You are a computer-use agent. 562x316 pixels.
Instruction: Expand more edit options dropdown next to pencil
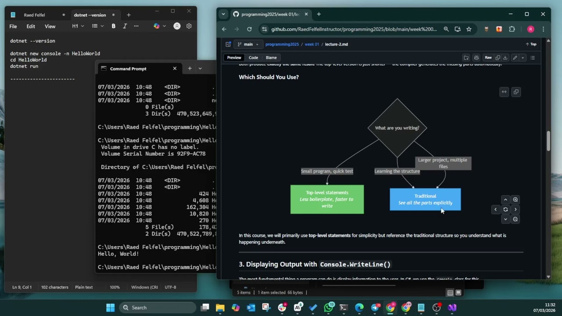522,57
